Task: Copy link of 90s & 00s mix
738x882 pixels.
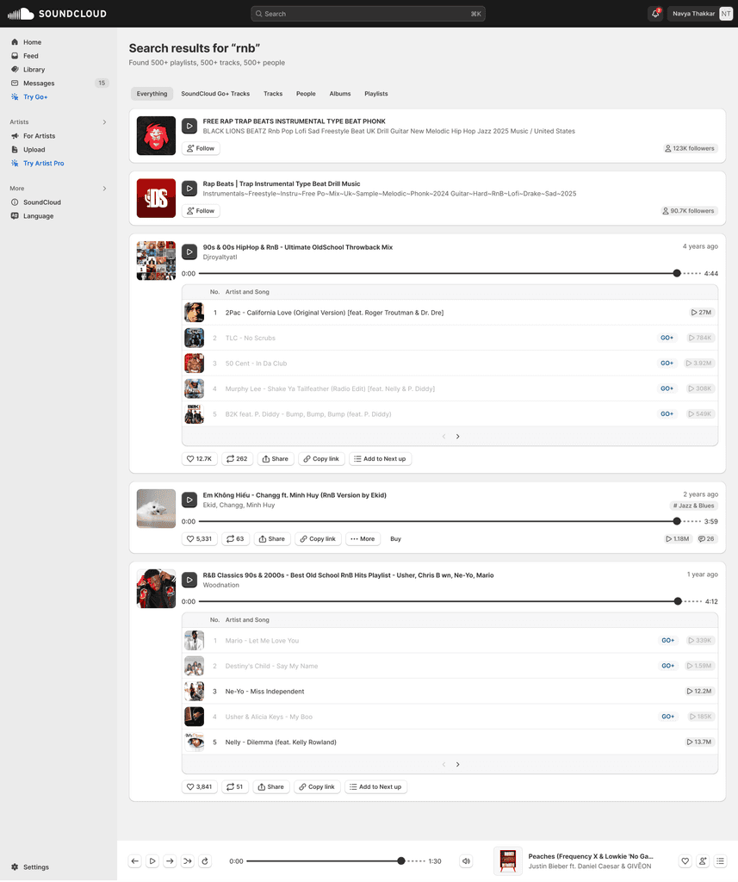Action: click(x=321, y=459)
